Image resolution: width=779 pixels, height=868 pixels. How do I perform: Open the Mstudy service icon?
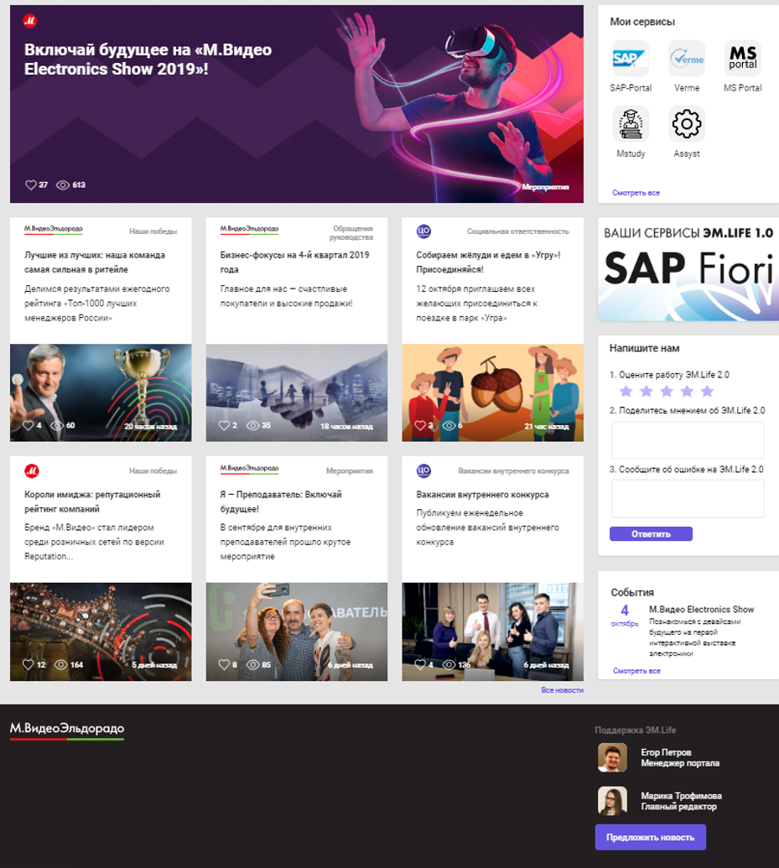point(630,125)
